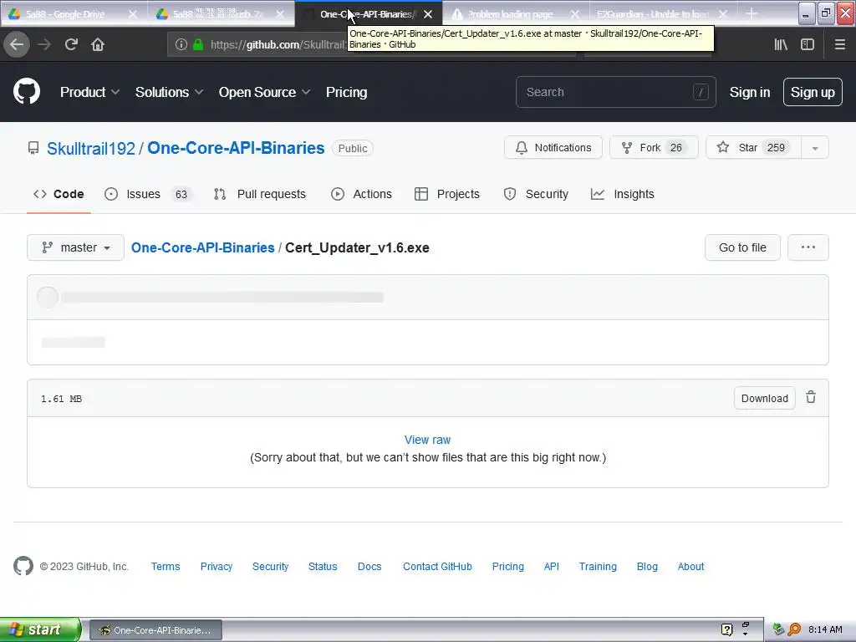Image resolution: width=856 pixels, height=642 pixels.
Task: Open the Training footer link
Action: [x=598, y=566]
